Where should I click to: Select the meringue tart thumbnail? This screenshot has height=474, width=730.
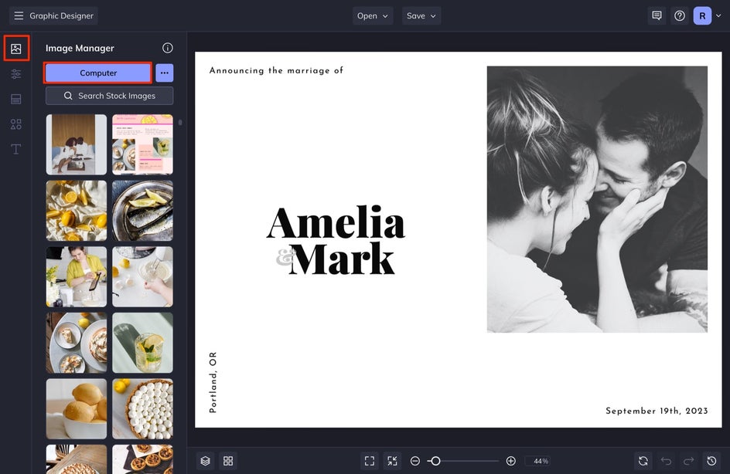(x=142, y=408)
